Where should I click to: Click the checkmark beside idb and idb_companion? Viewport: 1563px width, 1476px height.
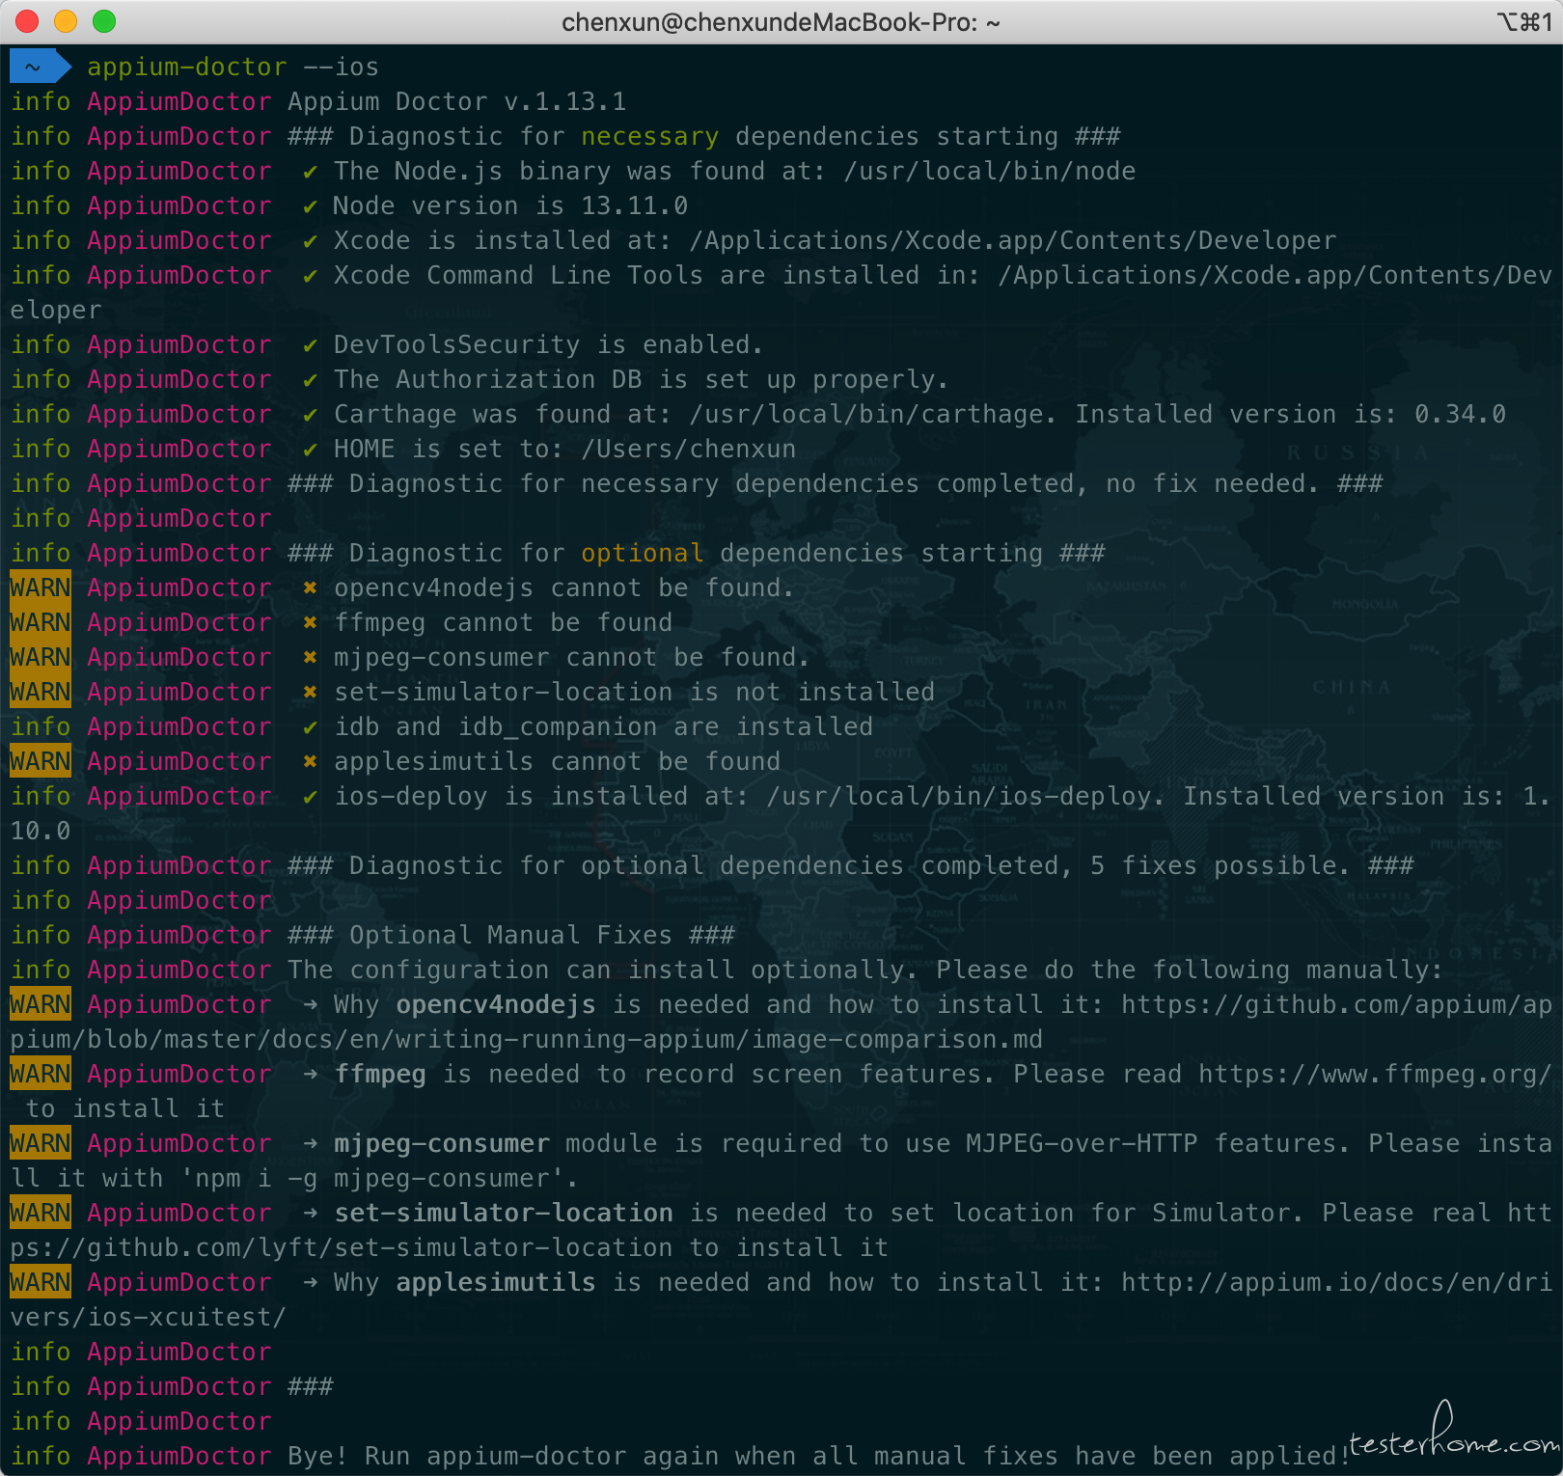click(x=310, y=727)
